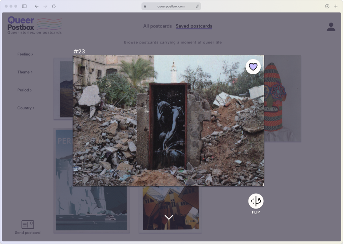Click the queerpostbox.com address bar

[x=171, y=6]
